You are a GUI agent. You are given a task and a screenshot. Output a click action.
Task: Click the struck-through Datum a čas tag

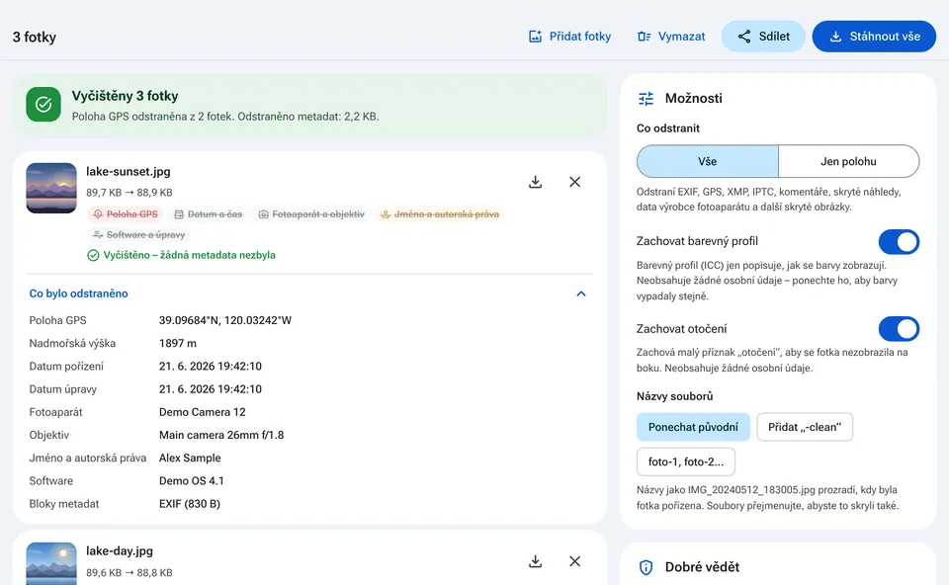[209, 214]
